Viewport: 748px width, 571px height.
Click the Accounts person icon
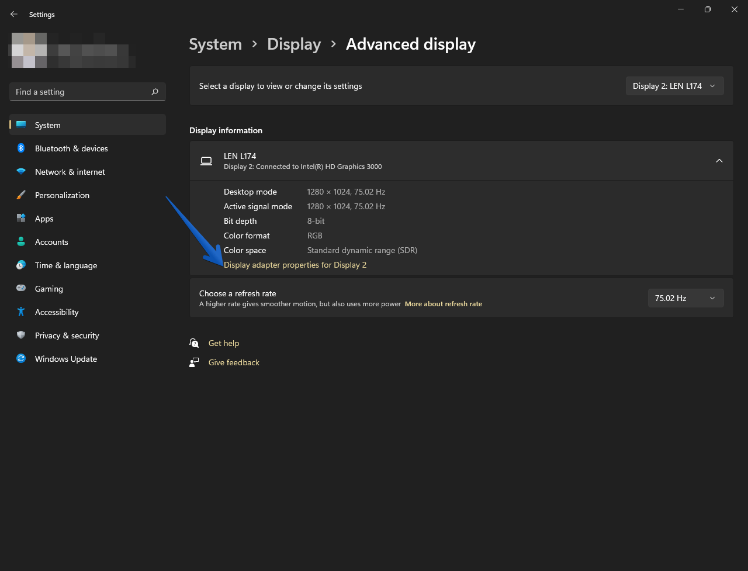pos(21,242)
